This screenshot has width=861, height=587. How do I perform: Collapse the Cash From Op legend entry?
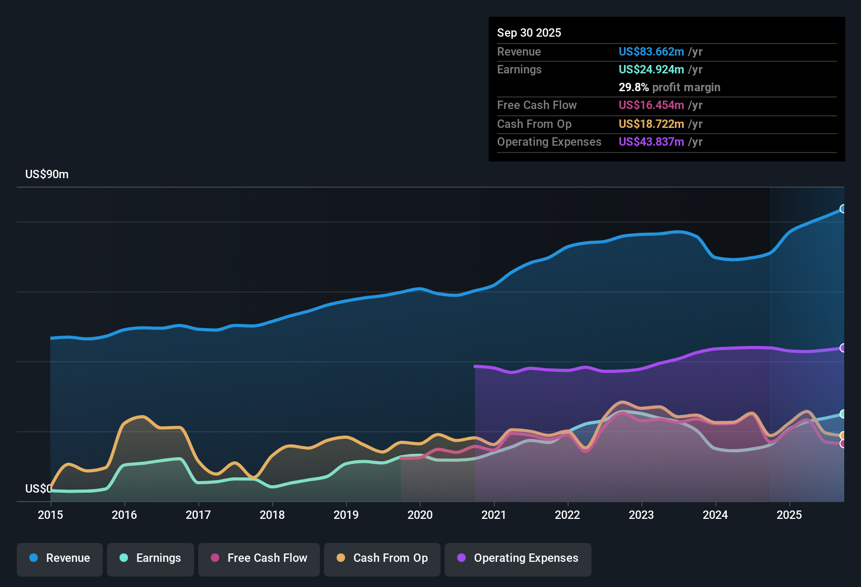pyautogui.click(x=382, y=558)
